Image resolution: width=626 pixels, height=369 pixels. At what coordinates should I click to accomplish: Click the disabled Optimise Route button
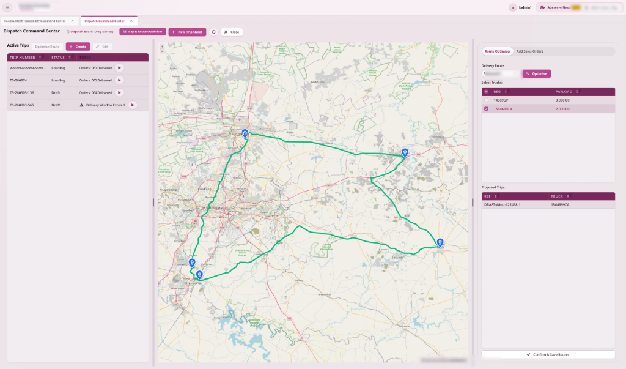[x=47, y=47]
